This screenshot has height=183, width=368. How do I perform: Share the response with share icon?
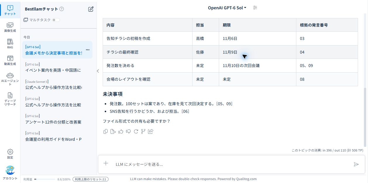151,131
